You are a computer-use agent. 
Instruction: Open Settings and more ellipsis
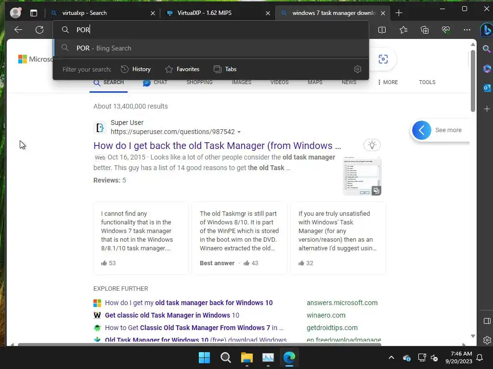(467, 30)
